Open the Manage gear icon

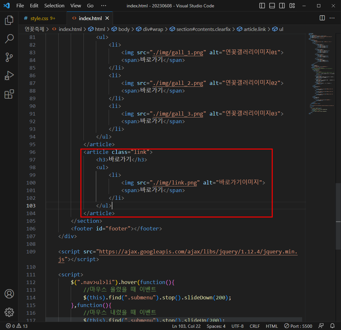click(9, 312)
